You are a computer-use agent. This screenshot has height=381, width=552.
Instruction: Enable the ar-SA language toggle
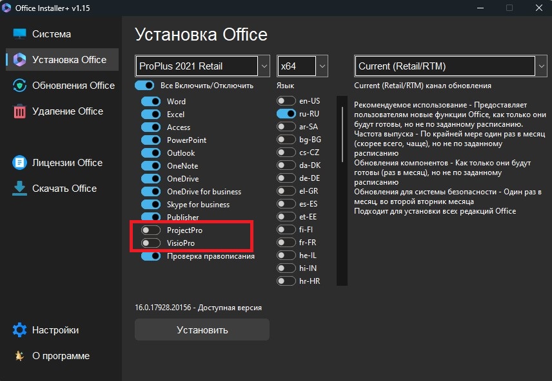pyautogui.click(x=286, y=127)
